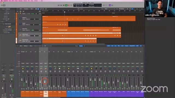Click the March Snare1 track header icon
The height and width of the screenshot is (98, 175).
(21, 35)
